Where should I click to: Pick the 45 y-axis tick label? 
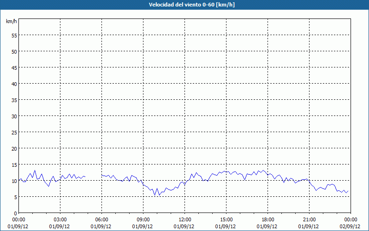[x=14, y=67]
